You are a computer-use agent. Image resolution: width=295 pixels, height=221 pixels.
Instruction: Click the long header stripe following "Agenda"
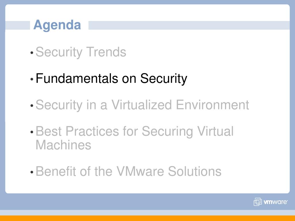(189, 25)
